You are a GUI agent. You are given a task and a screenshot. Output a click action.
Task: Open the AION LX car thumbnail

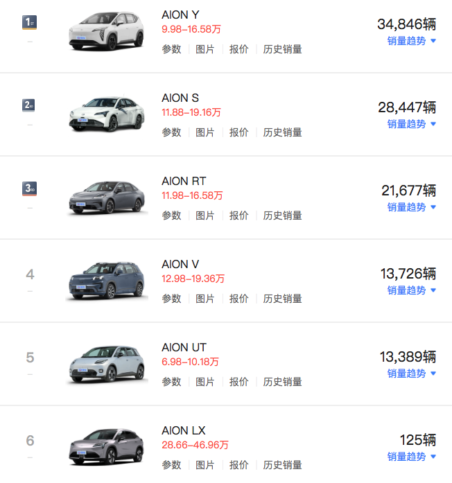(x=106, y=446)
